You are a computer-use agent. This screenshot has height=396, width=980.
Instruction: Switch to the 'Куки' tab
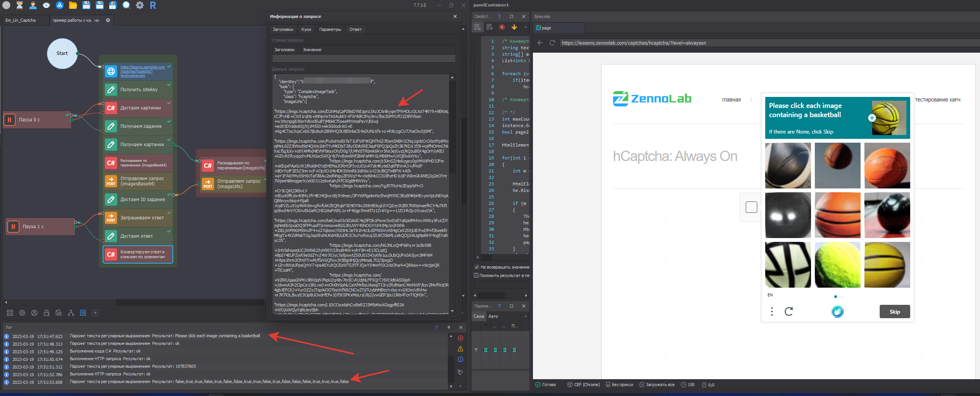tap(306, 29)
